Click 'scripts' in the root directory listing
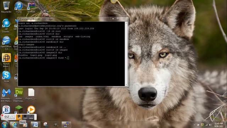 tap(68, 37)
